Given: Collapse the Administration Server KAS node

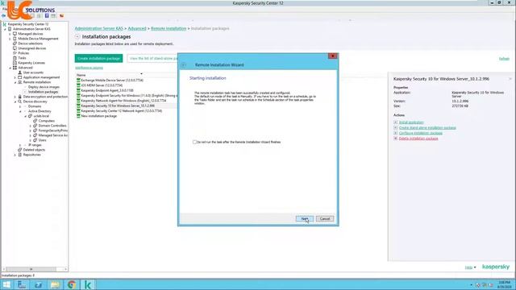Looking at the screenshot, I should click(x=6, y=29).
